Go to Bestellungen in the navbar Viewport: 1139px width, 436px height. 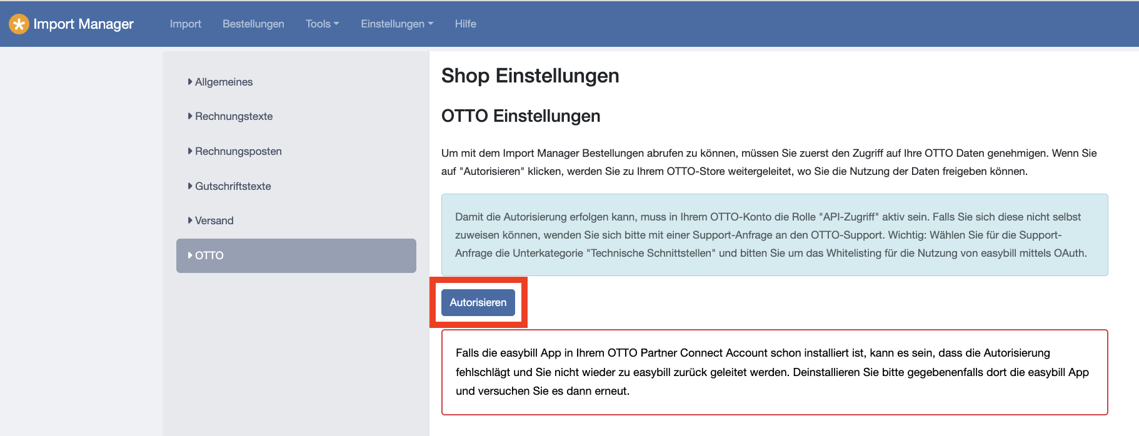(253, 24)
